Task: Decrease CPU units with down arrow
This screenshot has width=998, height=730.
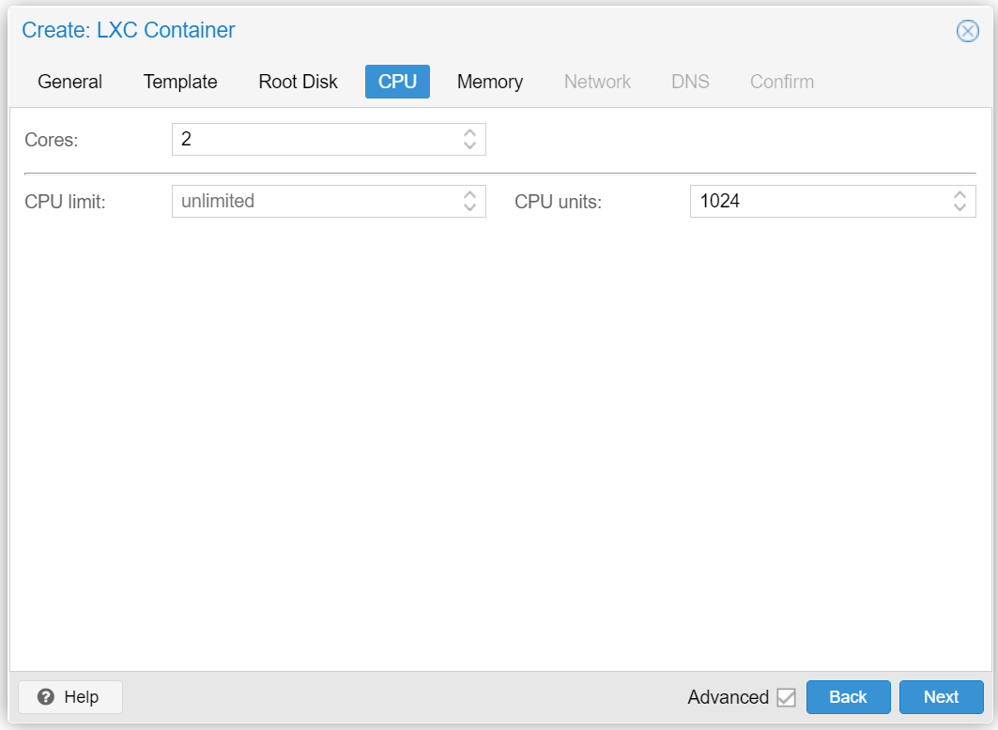Action: (x=960, y=207)
